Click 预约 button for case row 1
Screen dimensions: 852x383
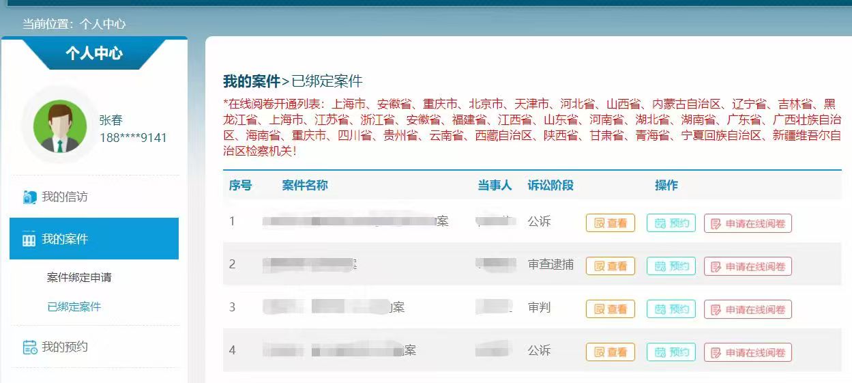click(x=671, y=223)
